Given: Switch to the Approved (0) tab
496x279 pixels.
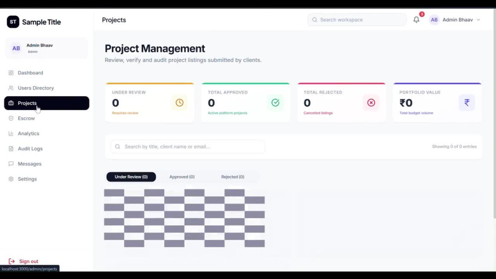Looking at the screenshot, I should click(182, 177).
